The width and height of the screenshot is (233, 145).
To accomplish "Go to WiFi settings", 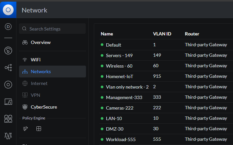I will pyautogui.click(x=35, y=60).
